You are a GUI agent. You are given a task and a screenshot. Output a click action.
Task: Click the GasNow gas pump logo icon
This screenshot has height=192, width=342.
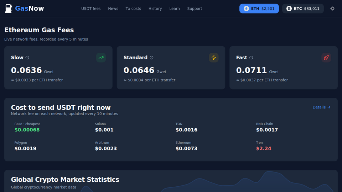coord(9,9)
